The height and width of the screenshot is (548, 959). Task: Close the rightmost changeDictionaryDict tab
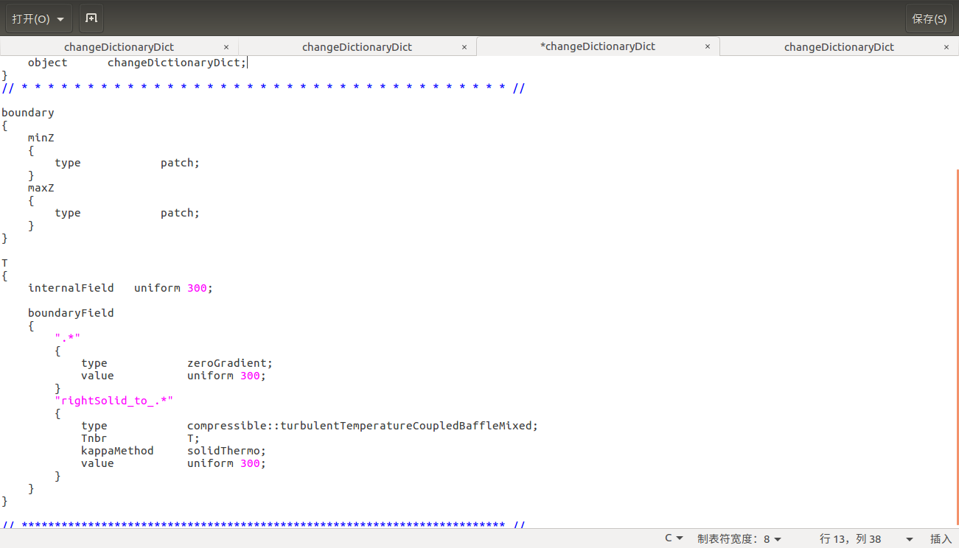point(946,47)
